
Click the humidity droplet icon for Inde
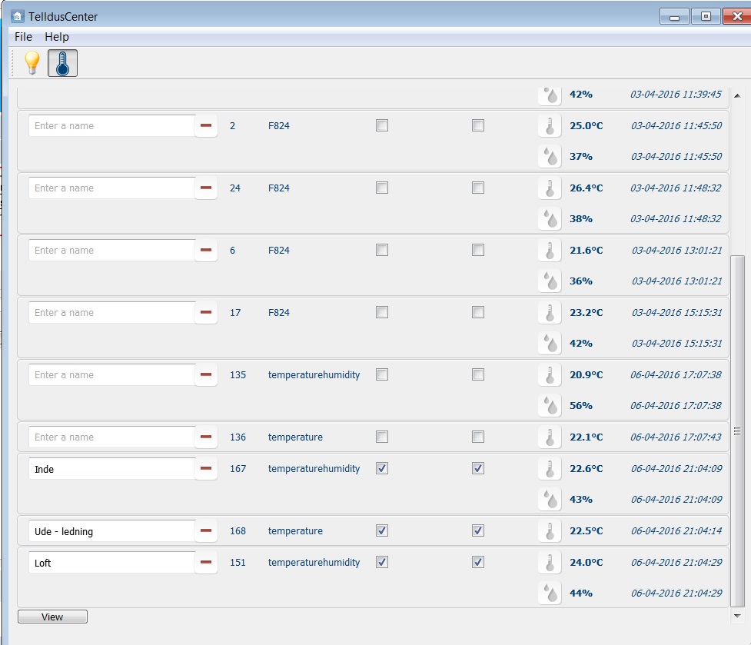click(x=550, y=500)
